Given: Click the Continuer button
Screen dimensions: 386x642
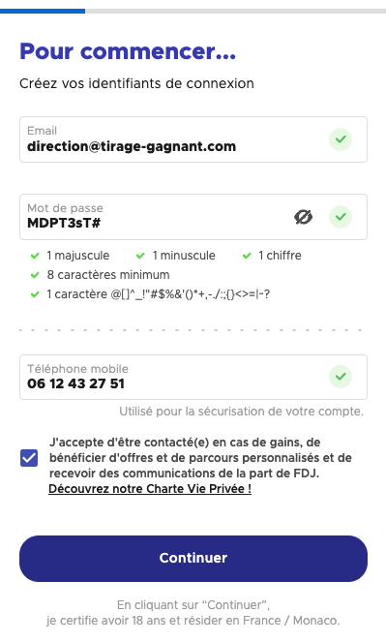Looking at the screenshot, I should pyautogui.click(x=193, y=559).
